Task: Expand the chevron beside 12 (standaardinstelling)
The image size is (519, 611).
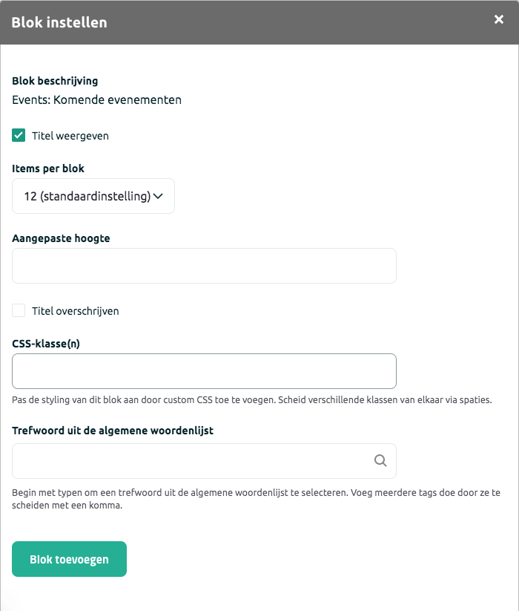Action: point(158,196)
